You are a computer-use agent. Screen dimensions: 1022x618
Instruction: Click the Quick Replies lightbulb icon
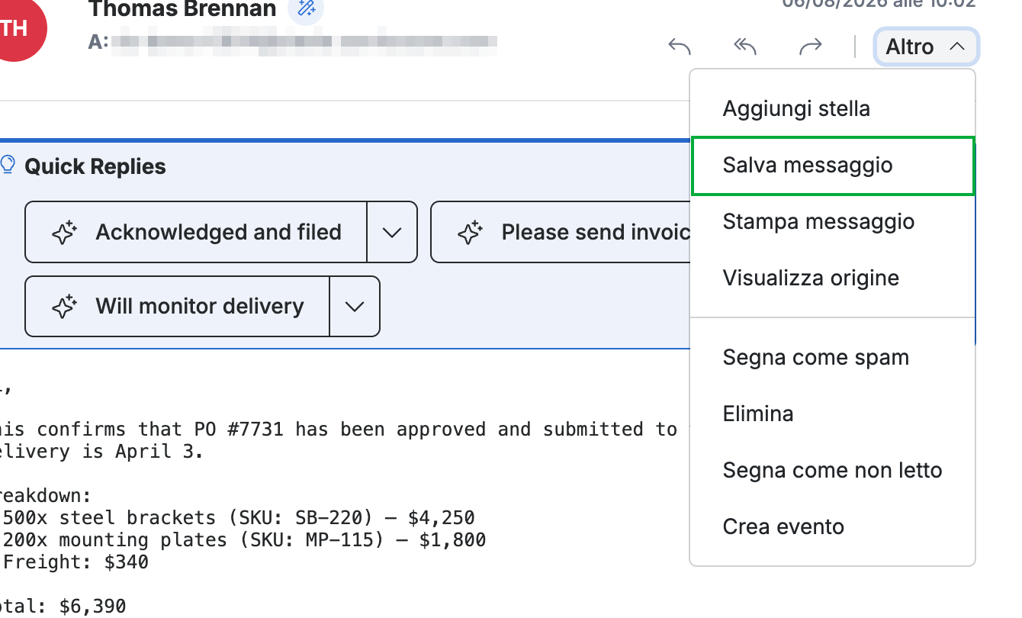pyautogui.click(x=8, y=165)
